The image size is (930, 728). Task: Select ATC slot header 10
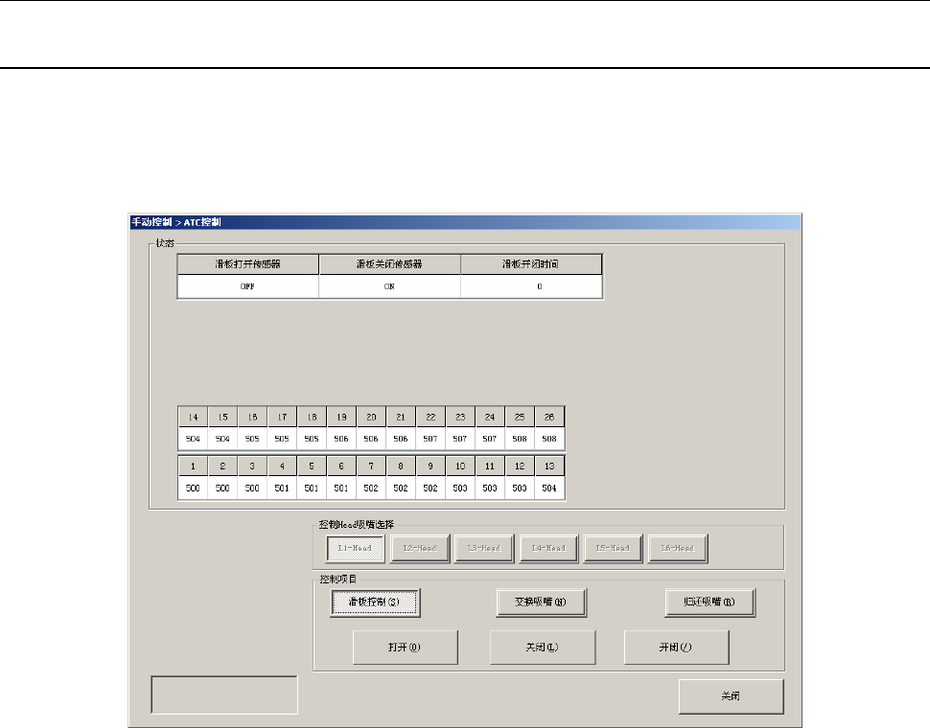pyautogui.click(x=460, y=466)
